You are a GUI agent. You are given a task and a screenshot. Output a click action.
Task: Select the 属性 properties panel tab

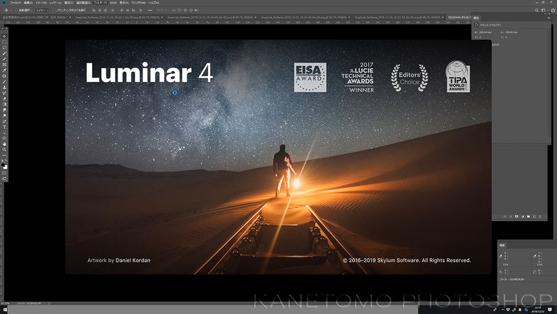click(x=476, y=18)
